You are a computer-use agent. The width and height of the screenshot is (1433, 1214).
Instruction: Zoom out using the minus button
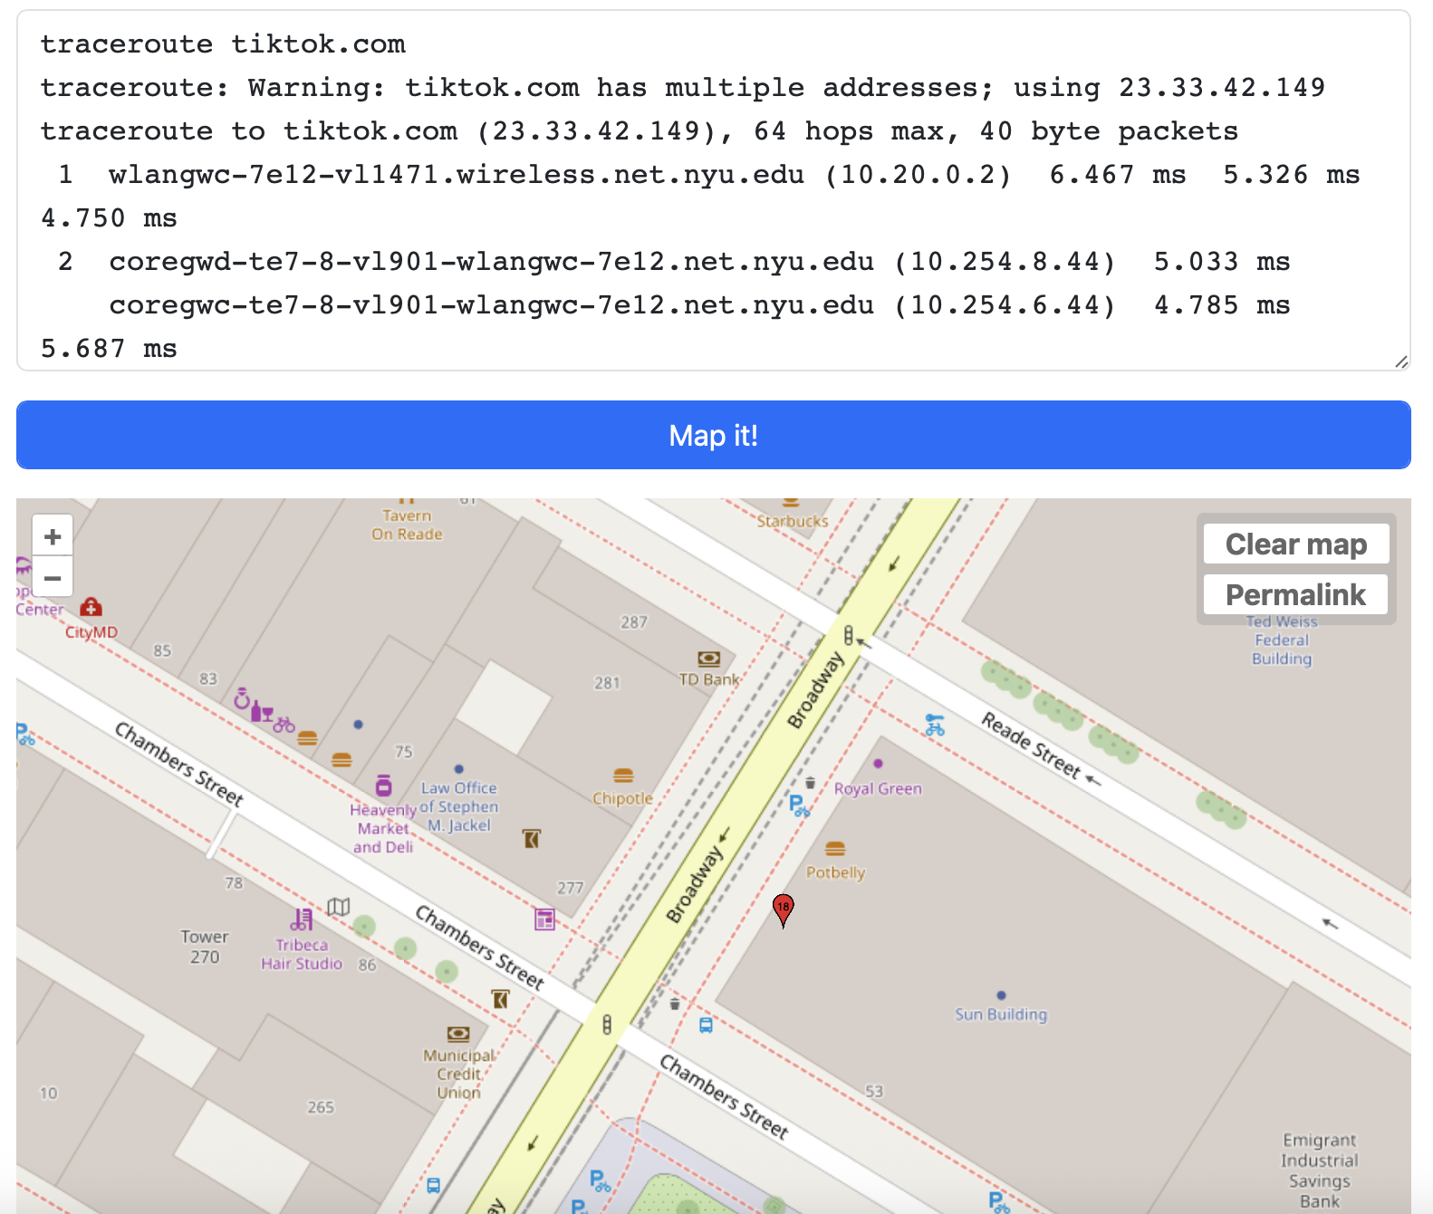[53, 578]
